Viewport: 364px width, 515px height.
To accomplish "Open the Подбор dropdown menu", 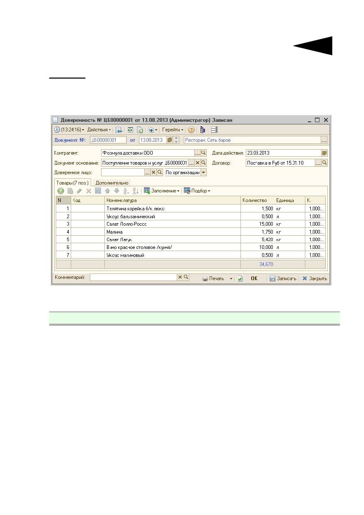I will [x=197, y=191].
